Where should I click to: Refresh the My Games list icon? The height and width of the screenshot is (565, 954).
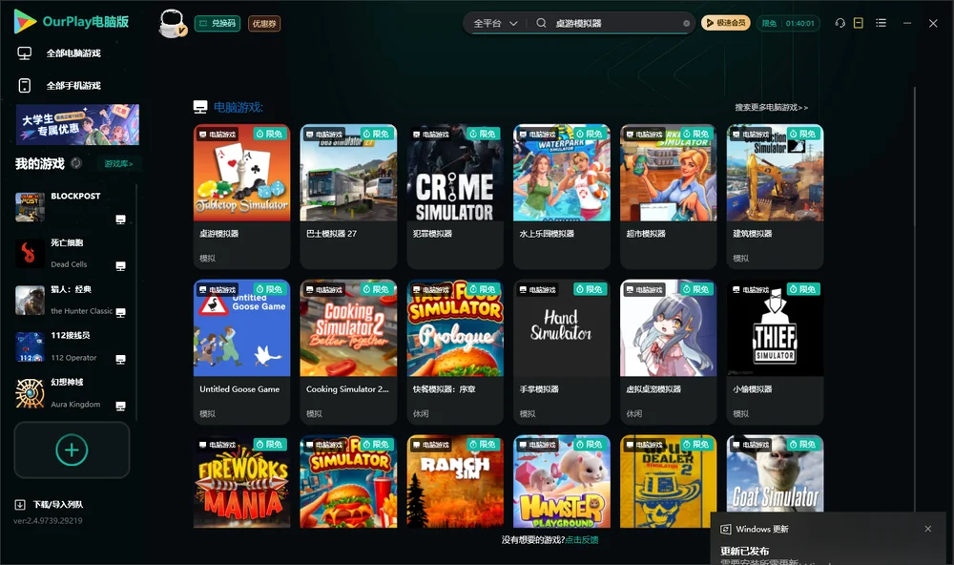coord(76,163)
